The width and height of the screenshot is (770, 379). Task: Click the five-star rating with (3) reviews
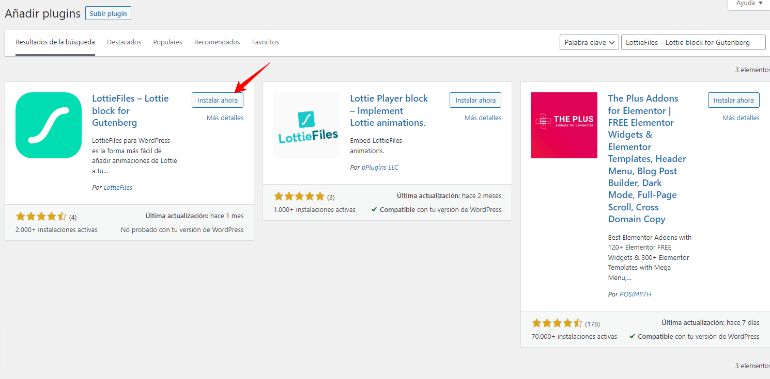(x=299, y=196)
